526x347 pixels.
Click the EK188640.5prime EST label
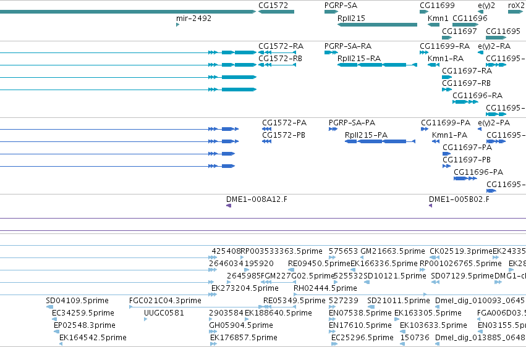(x=278, y=313)
